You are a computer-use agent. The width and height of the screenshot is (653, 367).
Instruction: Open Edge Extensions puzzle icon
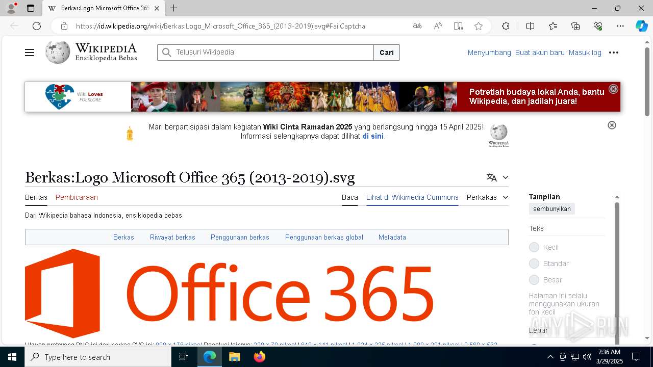tap(506, 26)
